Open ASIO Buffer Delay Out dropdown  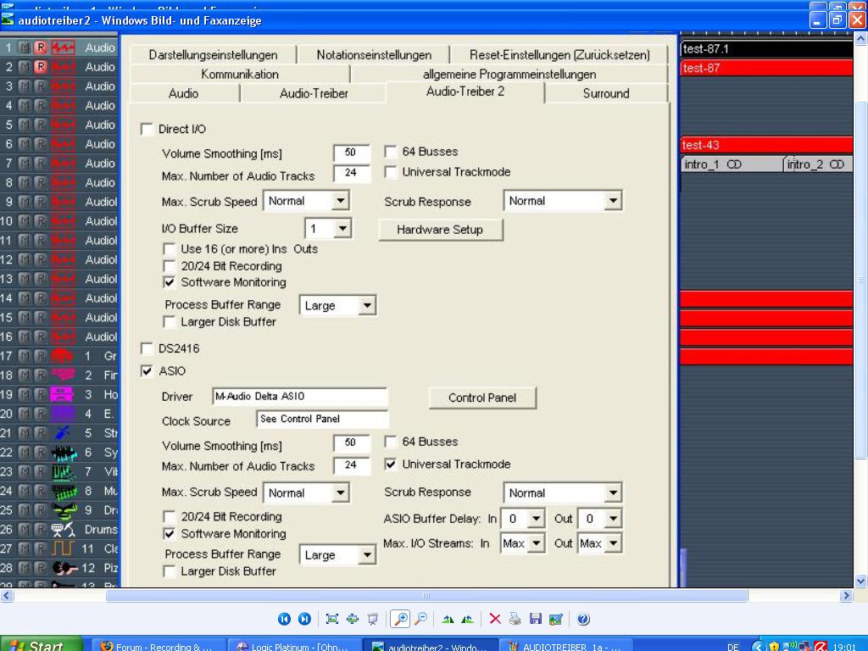click(x=613, y=519)
